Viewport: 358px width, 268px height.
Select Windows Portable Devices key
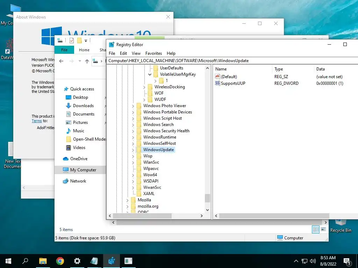point(167,112)
